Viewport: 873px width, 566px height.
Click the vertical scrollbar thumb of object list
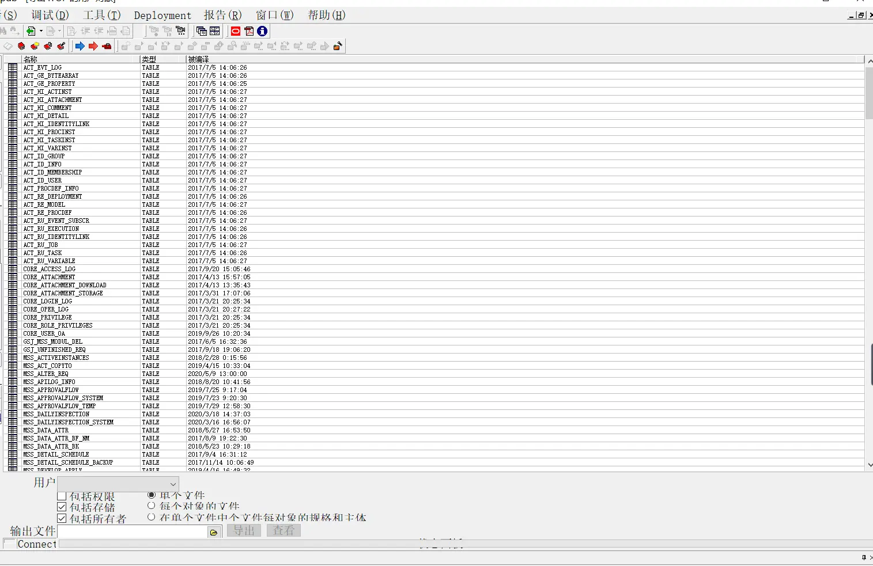[x=869, y=93]
